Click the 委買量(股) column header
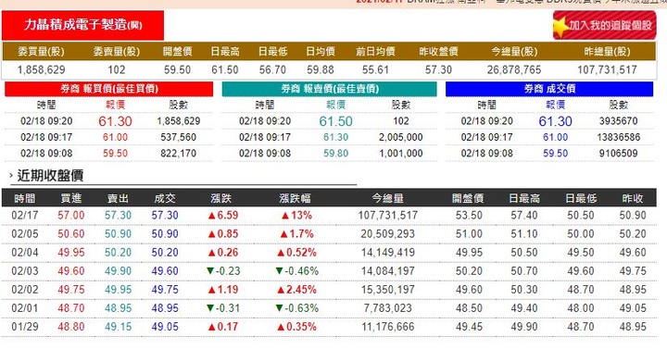The image size is (667, 349). (x=41, y=52)
